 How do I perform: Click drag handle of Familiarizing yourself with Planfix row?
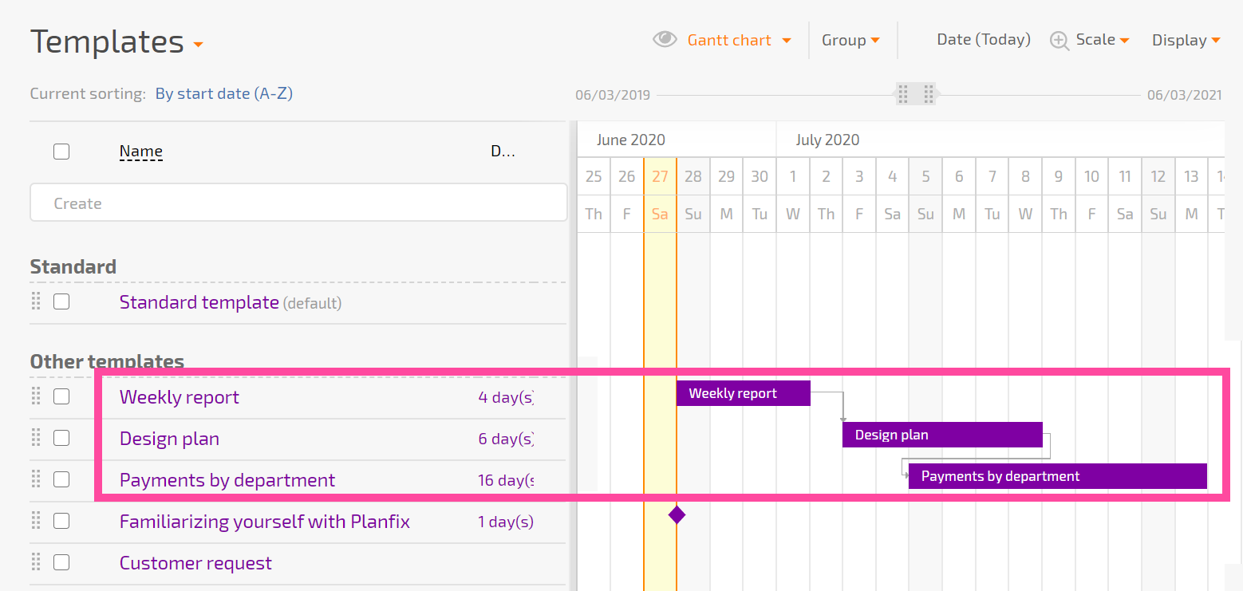pyautogui.click(x=35, y=521)
